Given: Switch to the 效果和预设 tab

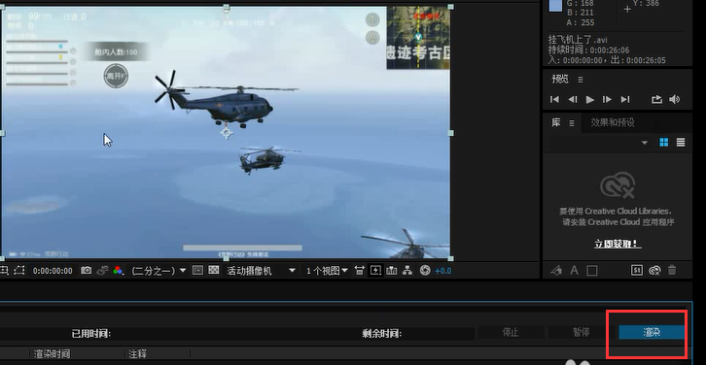Looking at the screenshot, I should (613, 122).
